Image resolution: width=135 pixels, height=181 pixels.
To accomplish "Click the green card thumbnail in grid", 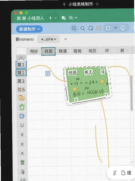I will [88, 84].
